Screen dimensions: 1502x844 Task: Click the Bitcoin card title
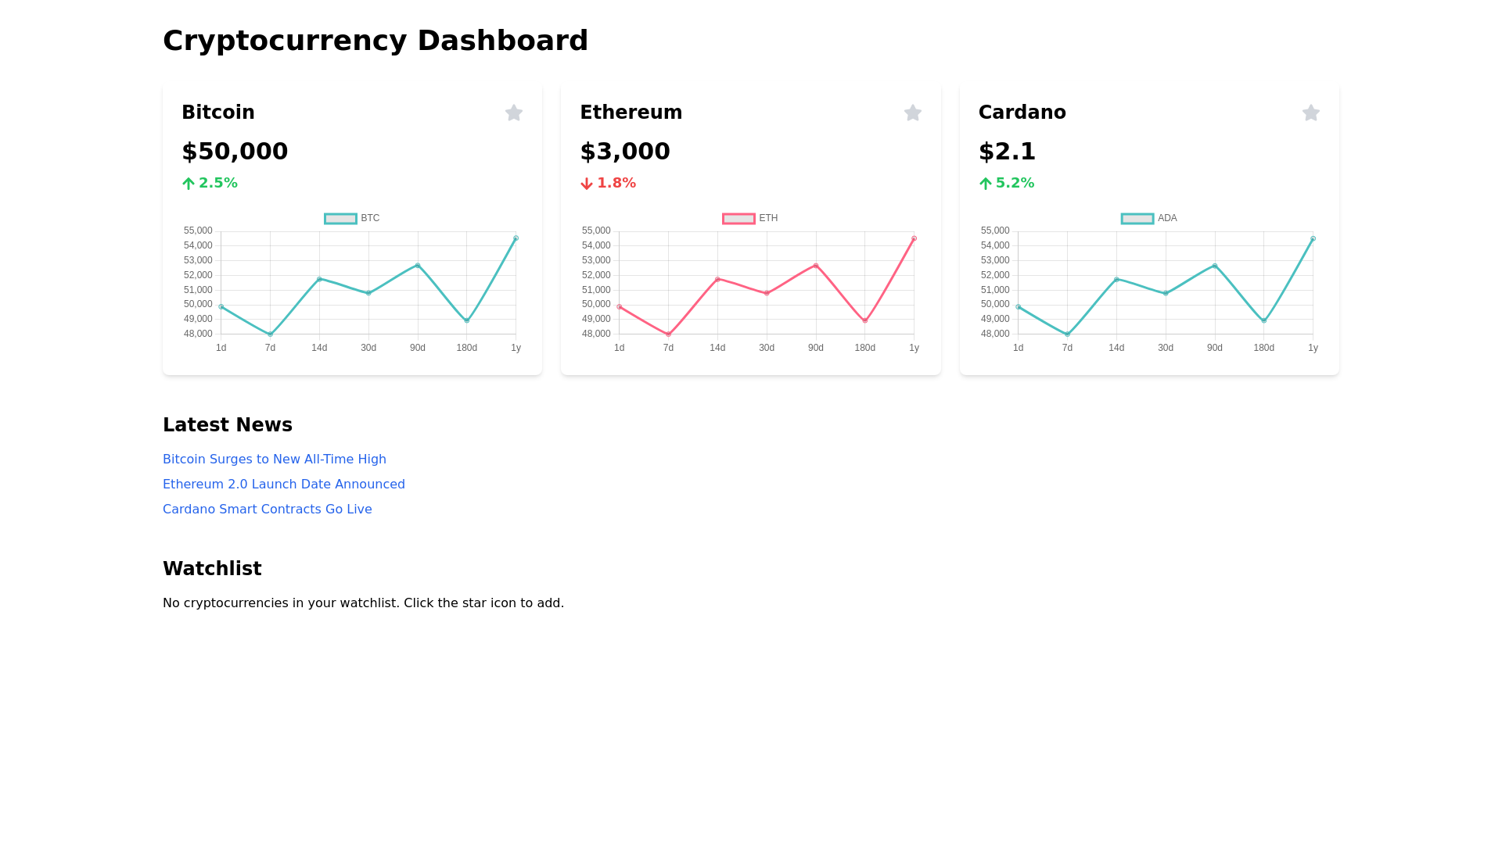(x=218, y=113)
